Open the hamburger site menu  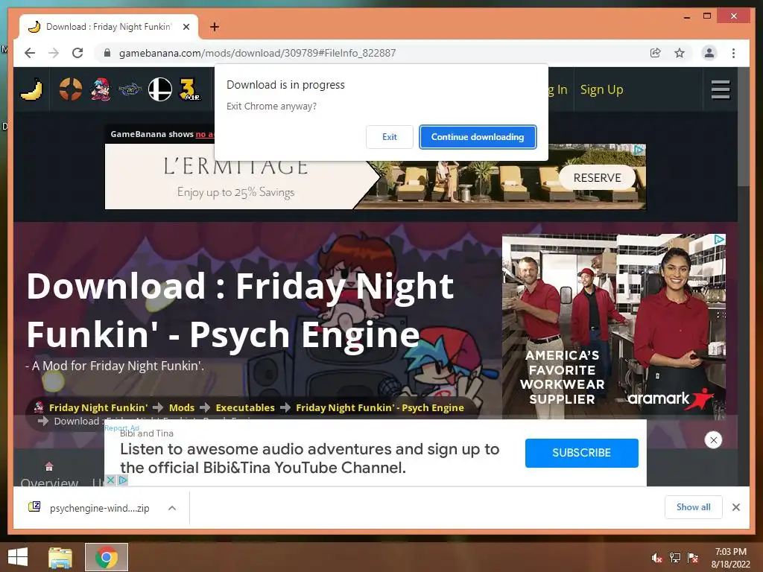coord(721,89)
